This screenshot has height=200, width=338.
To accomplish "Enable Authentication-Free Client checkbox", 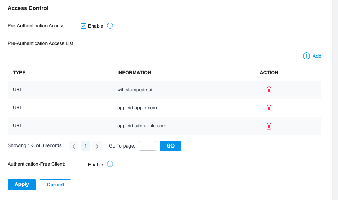I will point(83,165).
